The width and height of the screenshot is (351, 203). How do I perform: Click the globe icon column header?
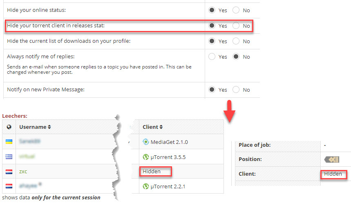click(x=9, y=127)
